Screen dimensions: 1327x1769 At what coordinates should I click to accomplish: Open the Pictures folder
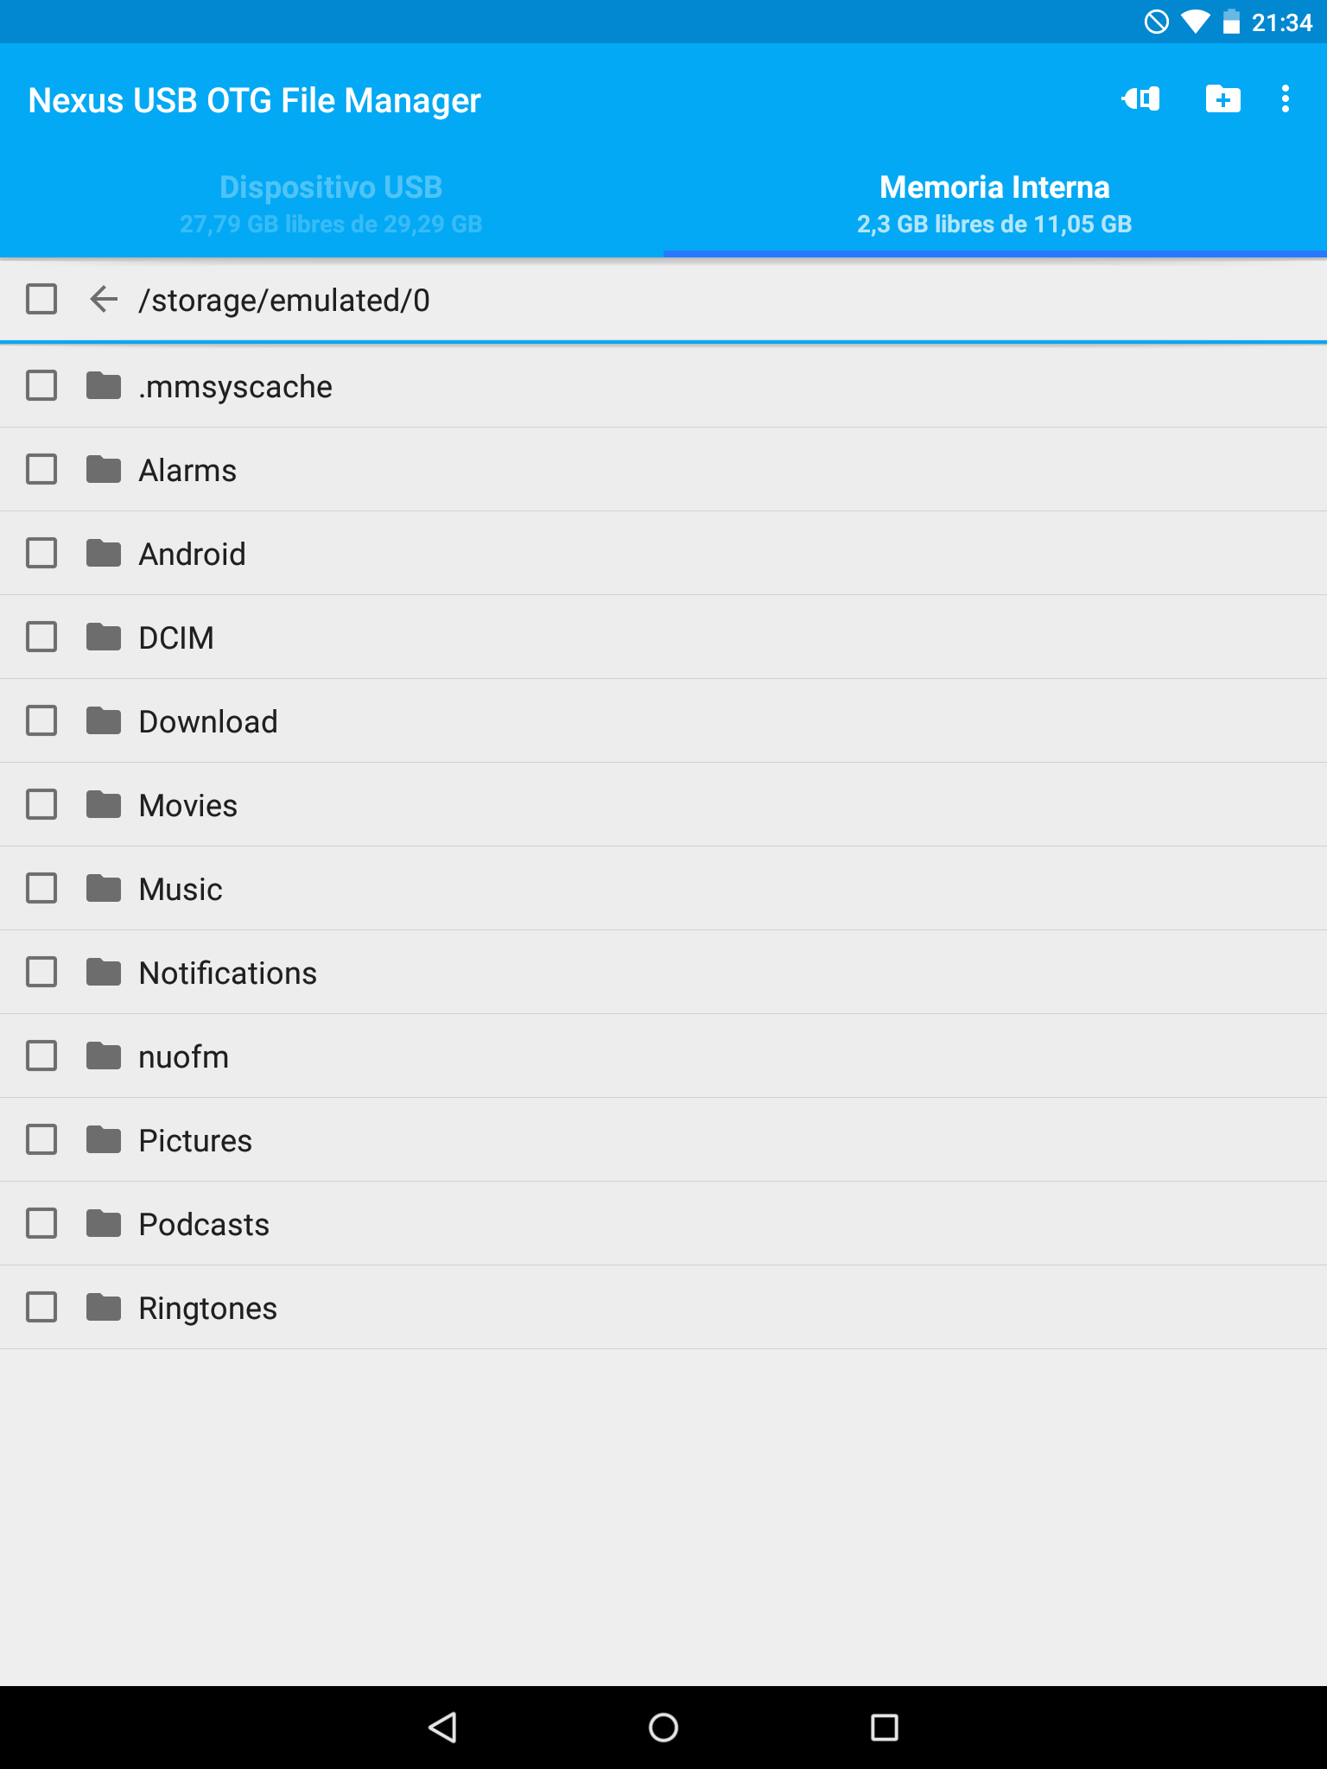[x=663, y=1140]
